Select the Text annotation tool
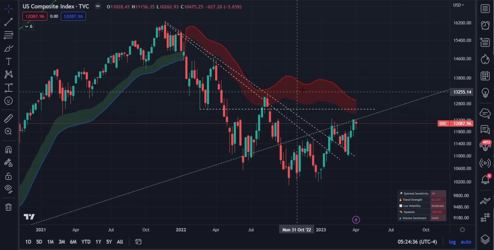Viewport: 494px width, 250px height. click(x=9, y=61)
